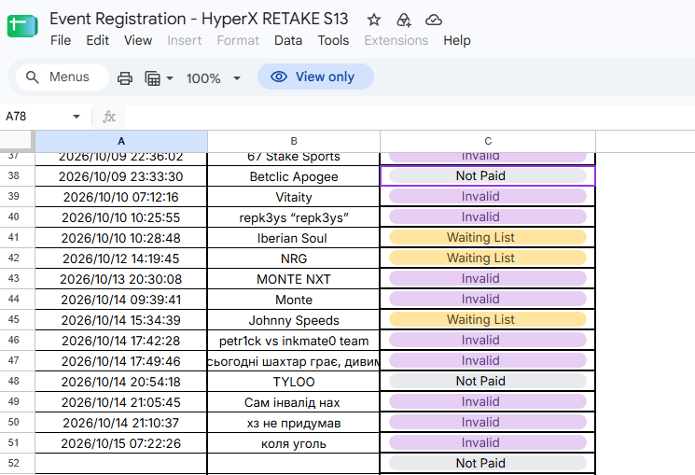695x475 pixels.
Task: Click the Menus search magnifier icon
Action: click(x=33, y=77)
